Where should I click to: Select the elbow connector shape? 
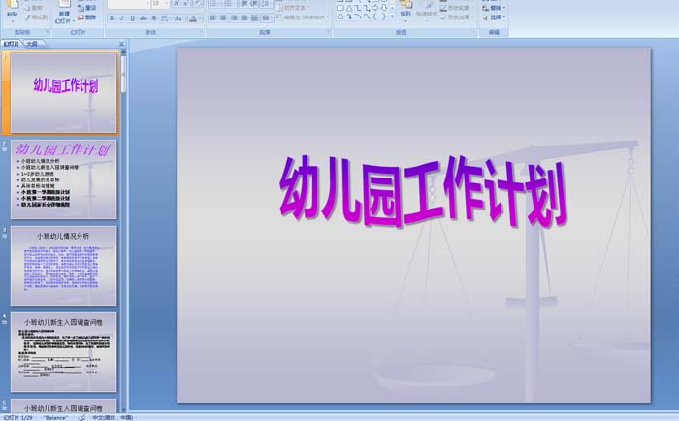click(x=358, y=8)
